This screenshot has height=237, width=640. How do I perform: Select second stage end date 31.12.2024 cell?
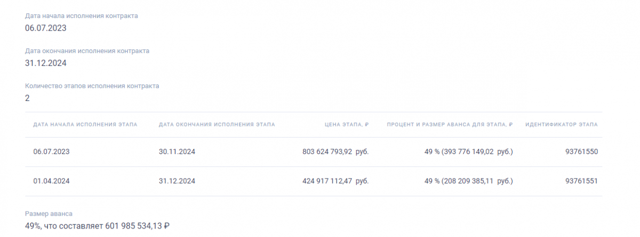click(x=177, y=181)
